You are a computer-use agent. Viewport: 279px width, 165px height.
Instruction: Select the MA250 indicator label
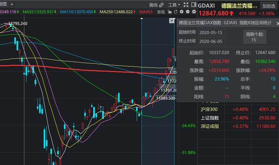[x=118, y=12]
